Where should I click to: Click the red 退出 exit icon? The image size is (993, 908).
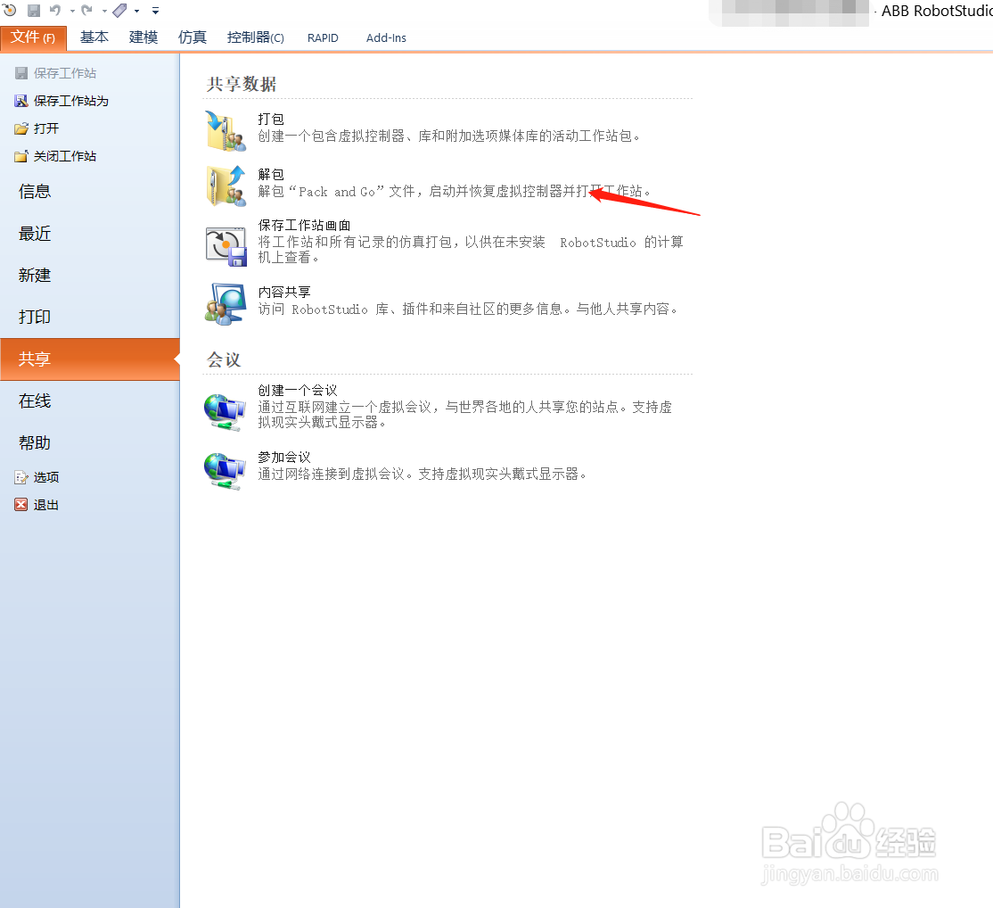tap(21, 505)
